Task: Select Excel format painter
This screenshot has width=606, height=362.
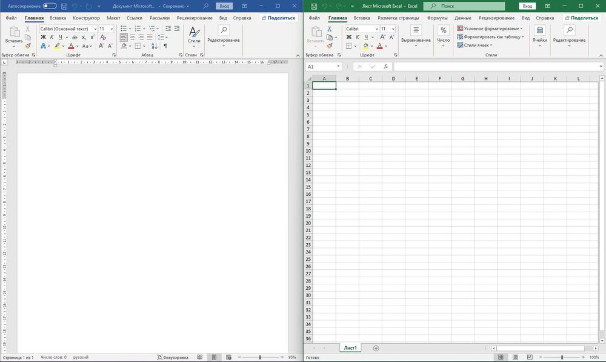Action: [x=329, y=45]
